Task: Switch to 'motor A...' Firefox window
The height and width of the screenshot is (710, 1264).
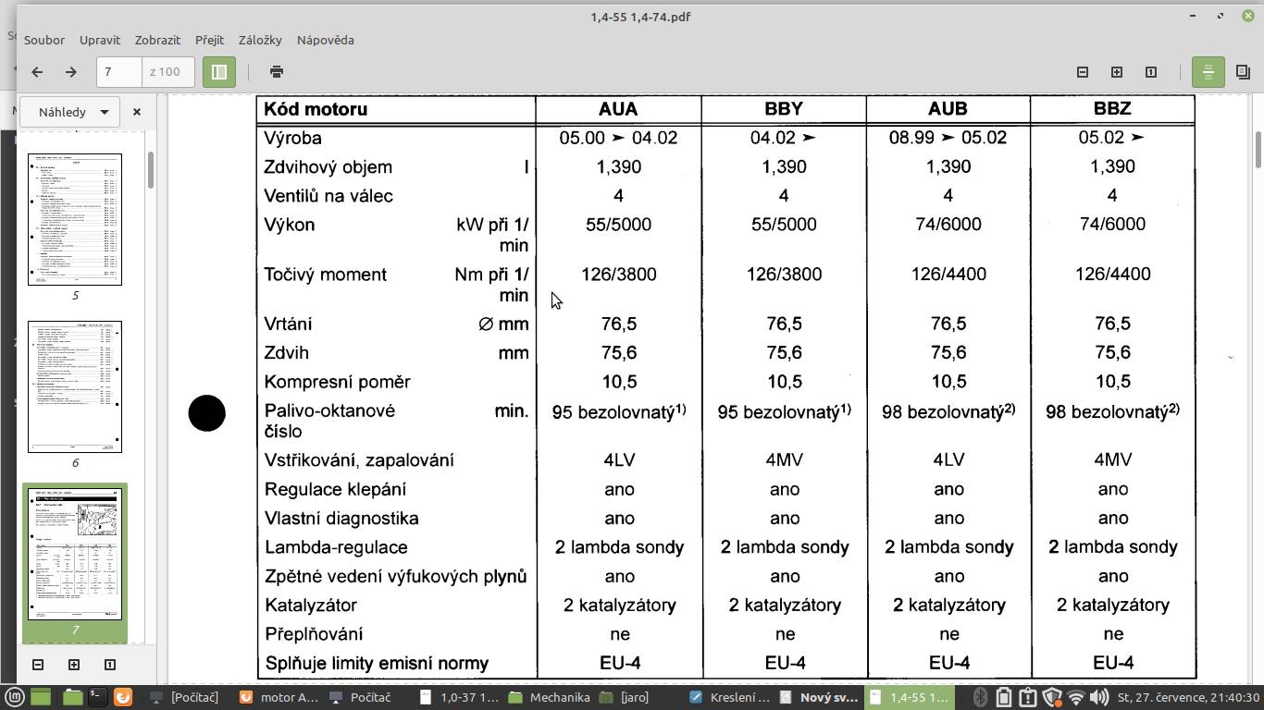Action: click(279, 697)
